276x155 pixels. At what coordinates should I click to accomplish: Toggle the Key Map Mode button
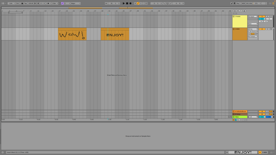(x=238, y=3)
